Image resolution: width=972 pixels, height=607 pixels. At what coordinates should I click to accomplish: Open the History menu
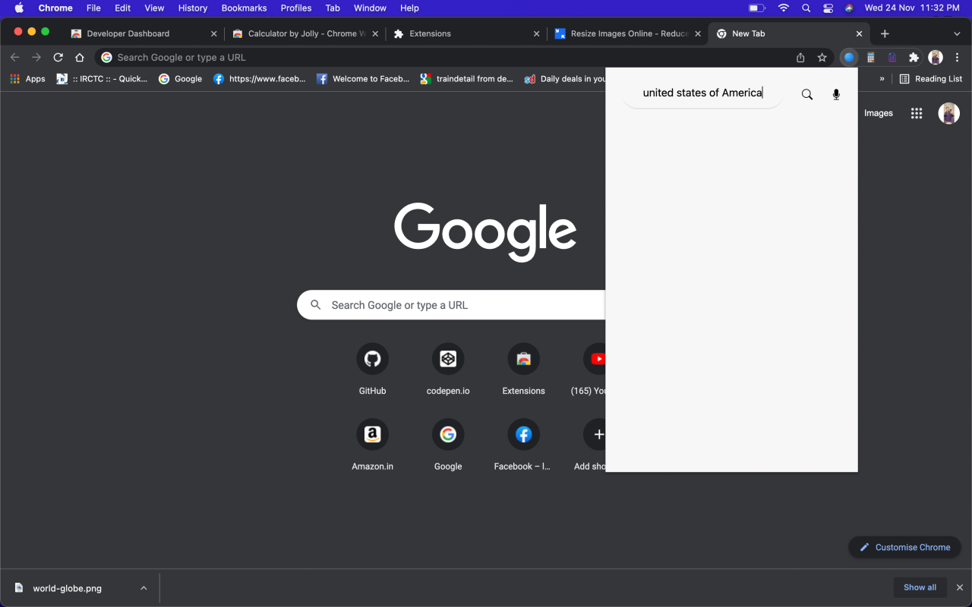(x=193, y=8)
